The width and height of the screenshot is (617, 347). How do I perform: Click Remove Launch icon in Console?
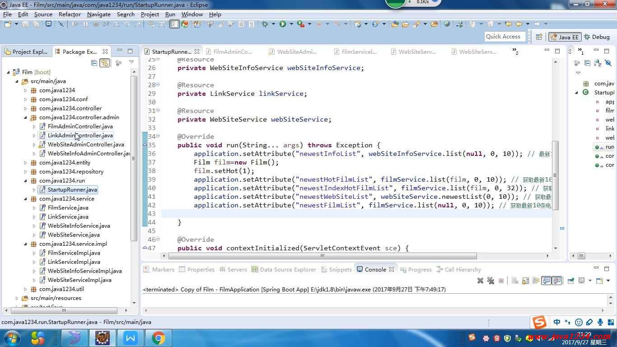pos(480,281)
